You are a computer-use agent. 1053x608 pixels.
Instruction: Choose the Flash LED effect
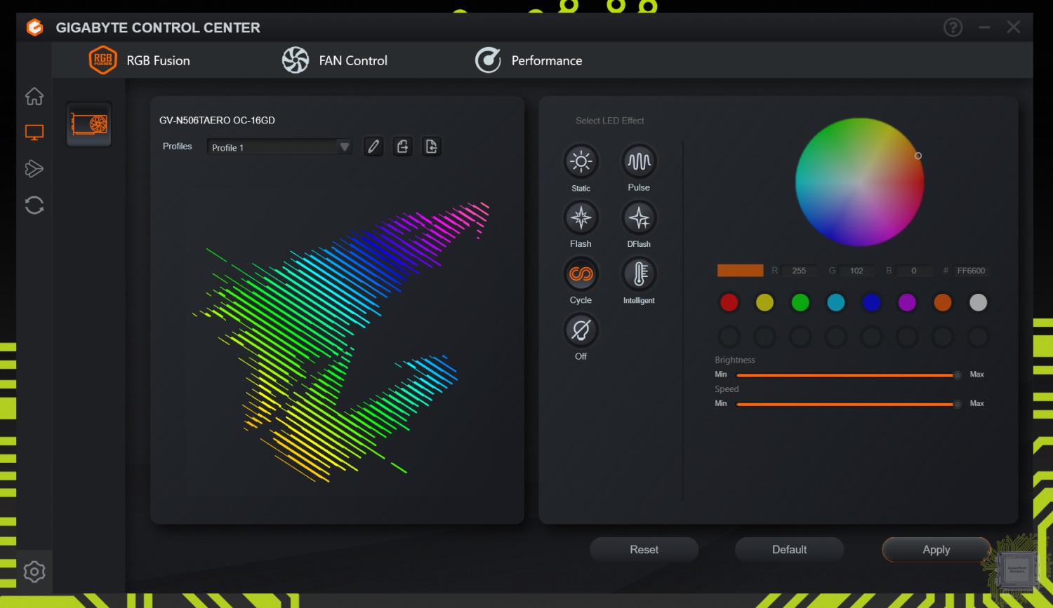coord(581,217)
